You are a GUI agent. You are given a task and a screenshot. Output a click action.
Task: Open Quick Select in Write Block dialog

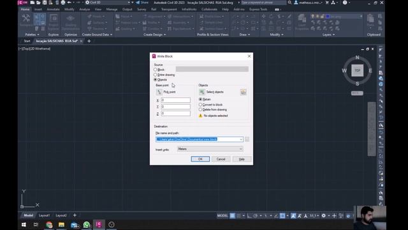click(244, 92)
